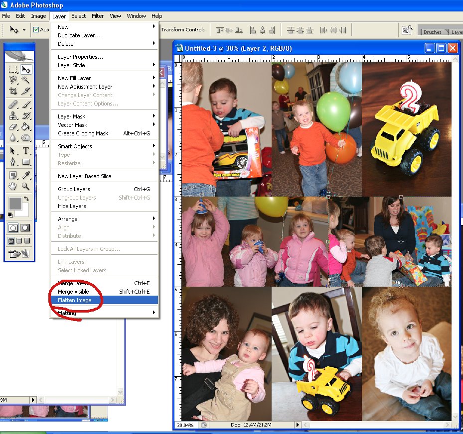463x434 pixels.
Task: Select the Paint Bucket tool
Action: pos(26,127)
